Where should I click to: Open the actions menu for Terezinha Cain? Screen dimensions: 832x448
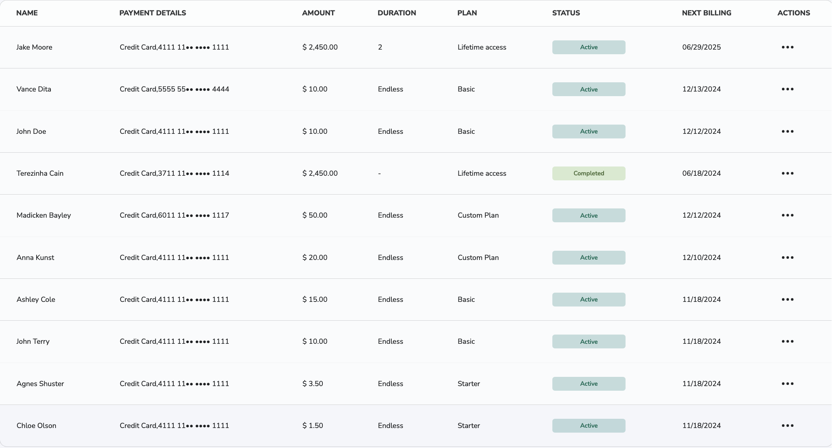(787, 173)
